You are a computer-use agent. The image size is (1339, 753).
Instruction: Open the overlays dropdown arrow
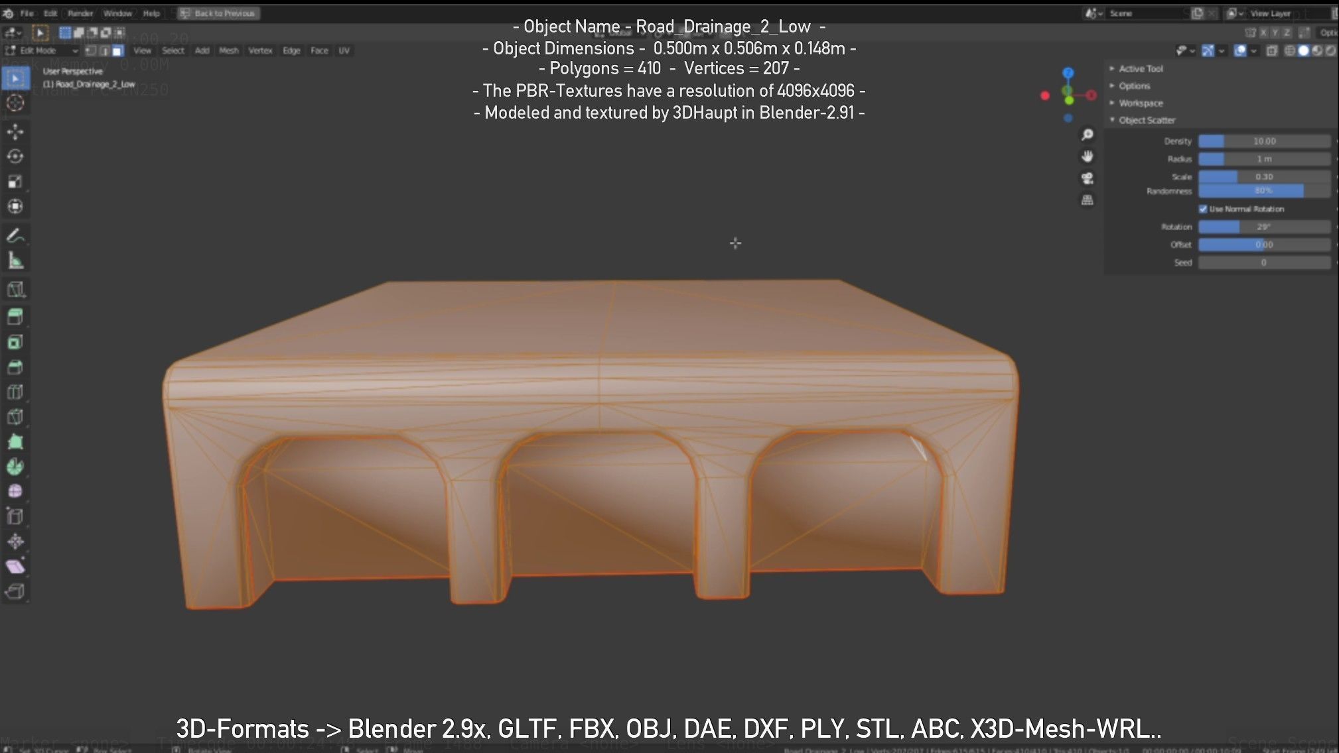(x=1253, y=50)
